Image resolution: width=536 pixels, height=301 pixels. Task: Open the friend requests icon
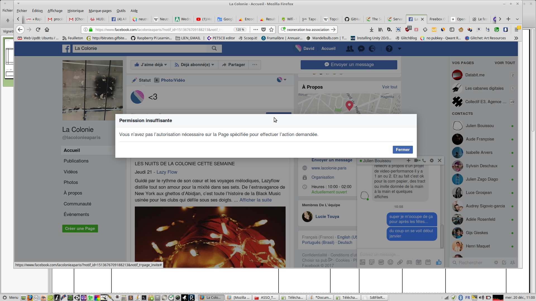[x=350, y=48]
